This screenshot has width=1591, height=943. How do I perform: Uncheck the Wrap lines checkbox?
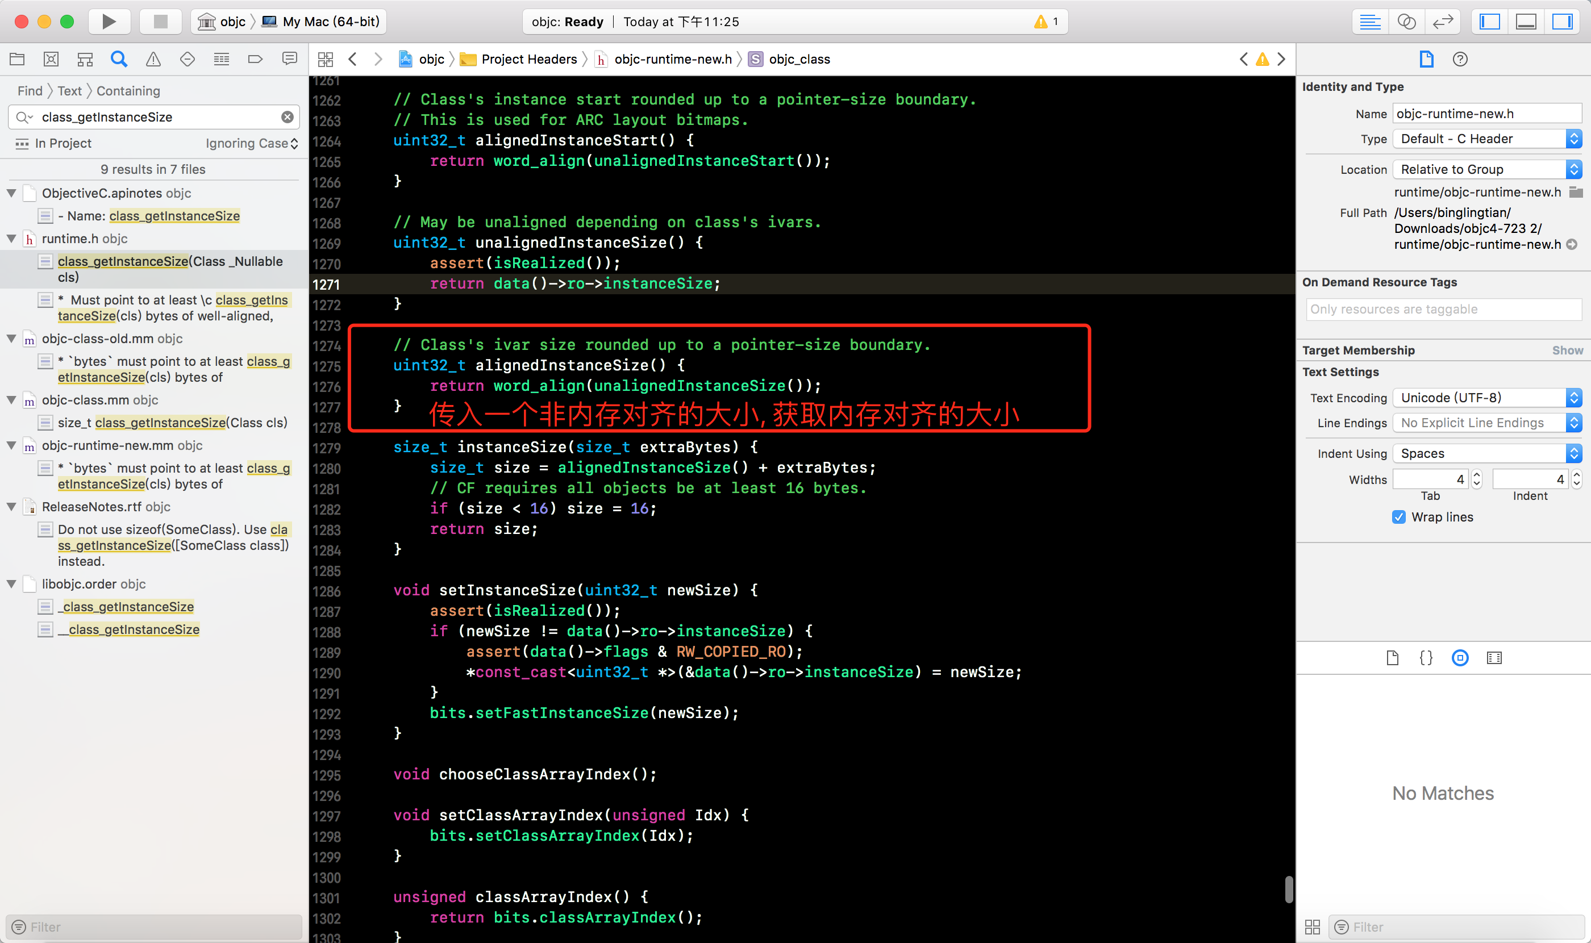(1398, 516)
